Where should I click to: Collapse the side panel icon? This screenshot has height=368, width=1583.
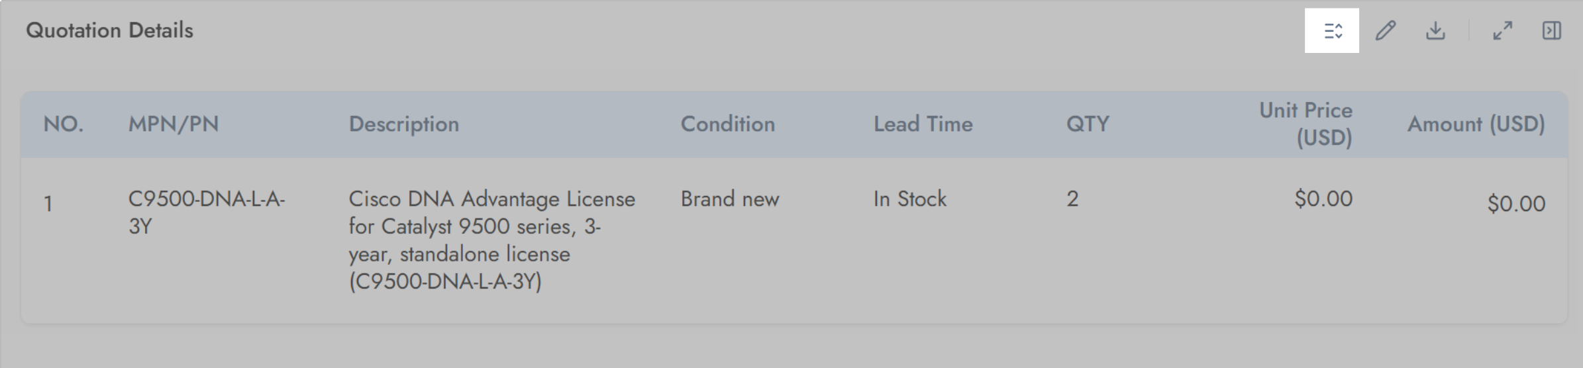point(1551,31)
